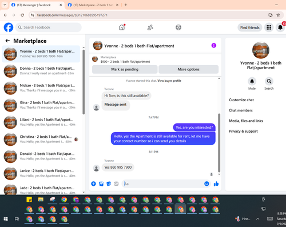Click the 'Yes 860 995 7900' message bubble
The image size is (286, 227).
(118, 168)
